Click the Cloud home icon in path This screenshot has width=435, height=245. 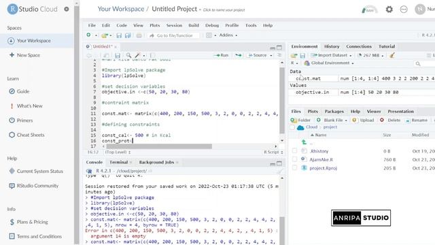tap(300, 127)
